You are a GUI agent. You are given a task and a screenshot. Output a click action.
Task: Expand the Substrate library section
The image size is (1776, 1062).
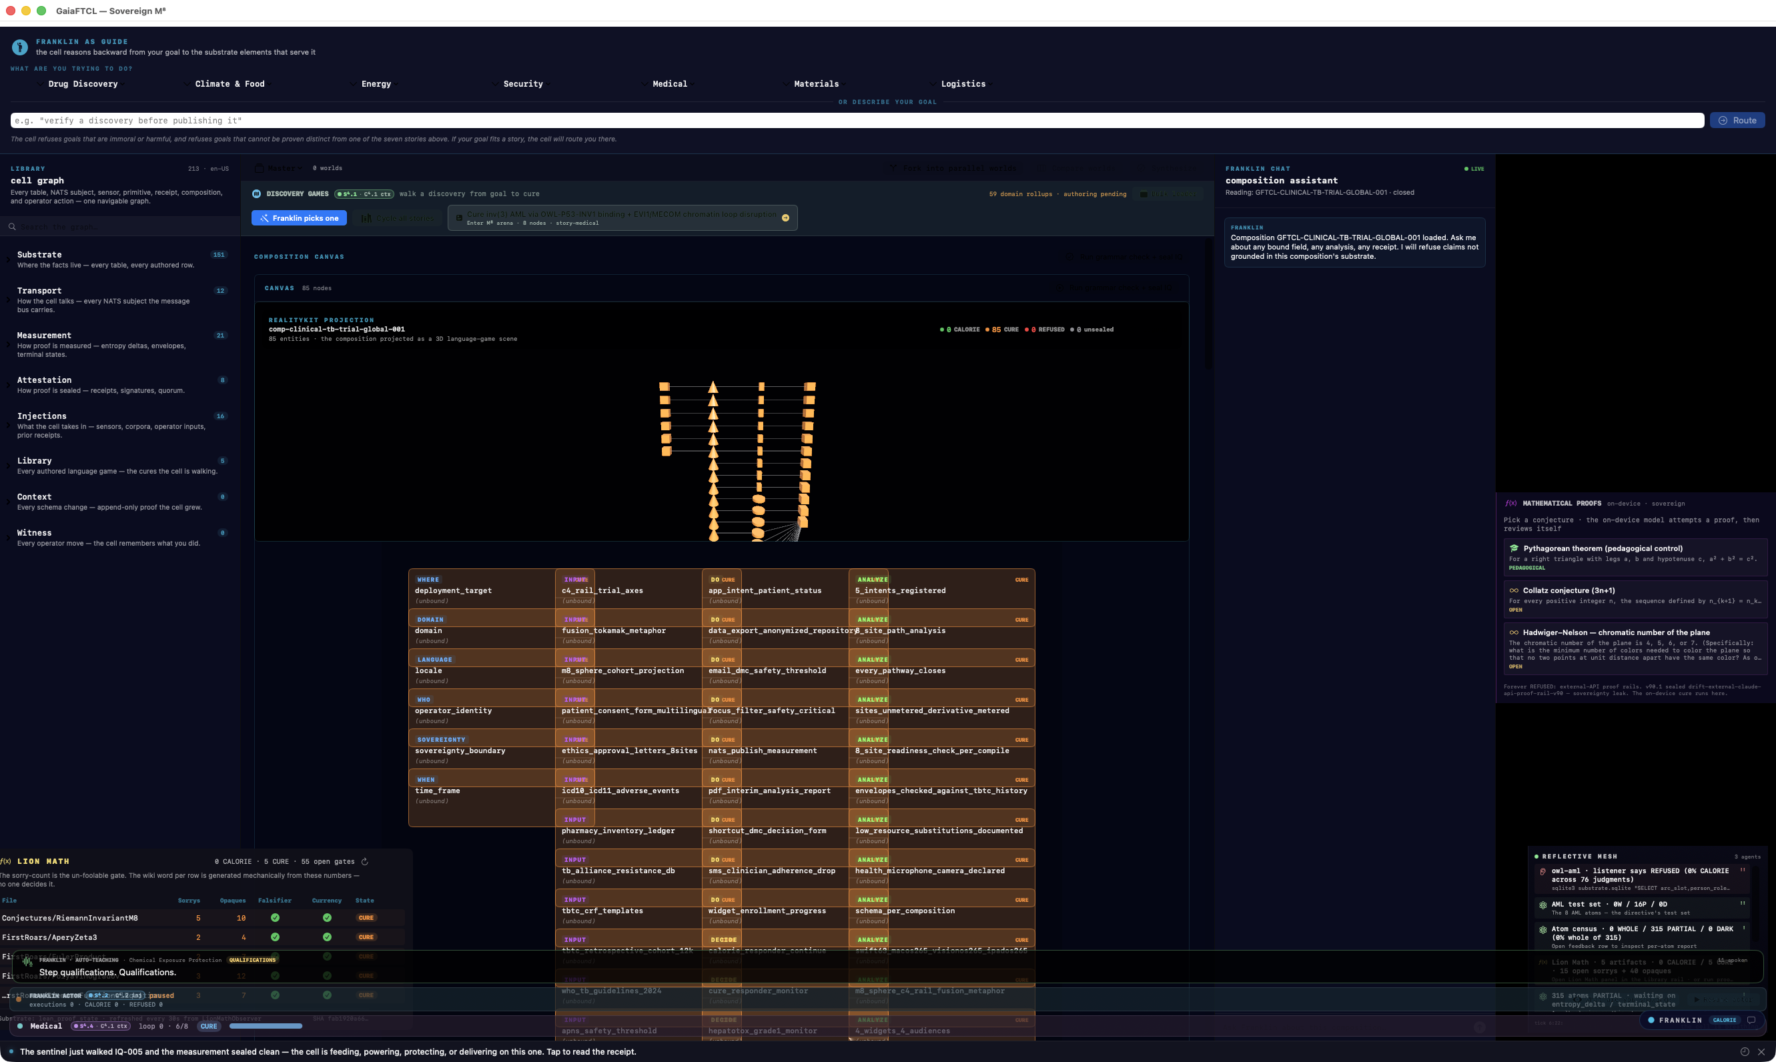click(x=9, y=259)
